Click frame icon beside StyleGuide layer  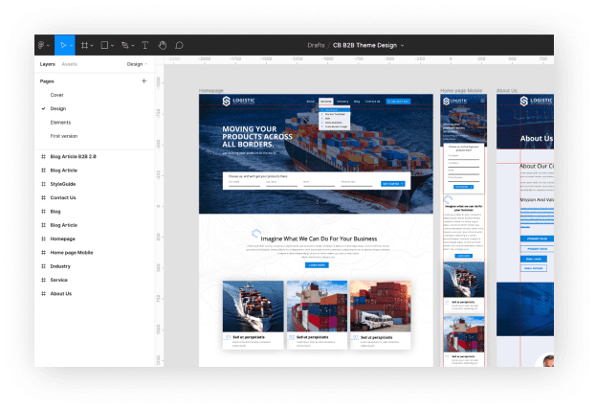[43, 184]
